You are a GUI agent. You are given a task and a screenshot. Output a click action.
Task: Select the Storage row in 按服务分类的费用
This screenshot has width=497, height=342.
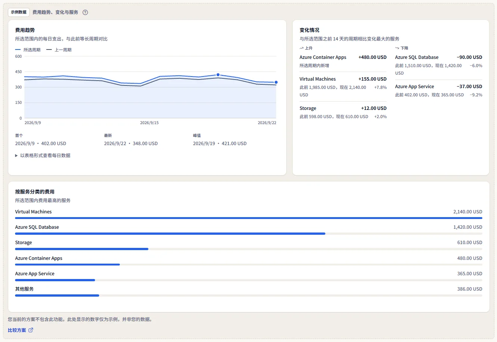pos(249,245)
